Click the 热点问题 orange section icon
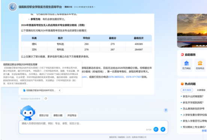Image resolution: width=207 pixels, height=140 pixels. pos(182,84)
